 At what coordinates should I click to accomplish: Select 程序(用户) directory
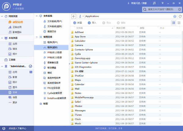point(51,42)
